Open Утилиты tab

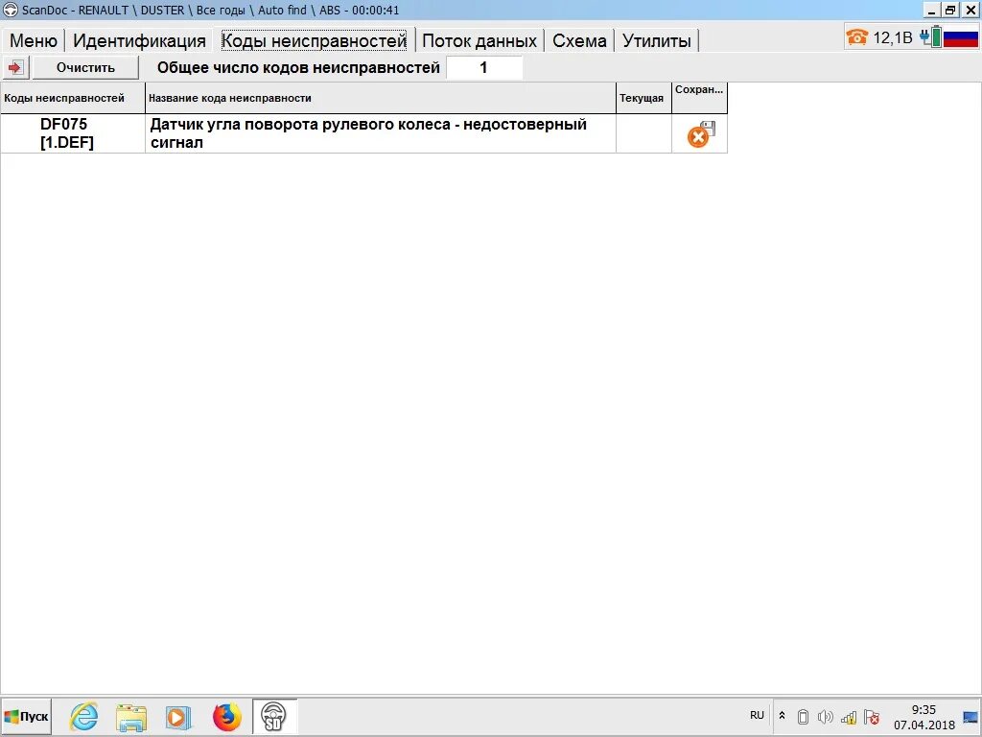point(656,40)
